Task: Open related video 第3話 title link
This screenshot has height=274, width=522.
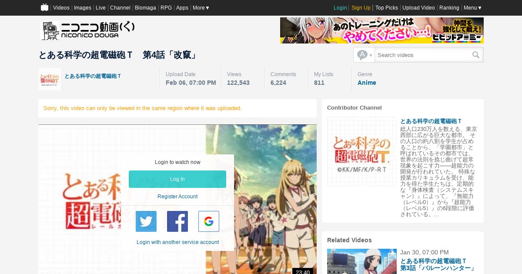Action: point(438,264)
